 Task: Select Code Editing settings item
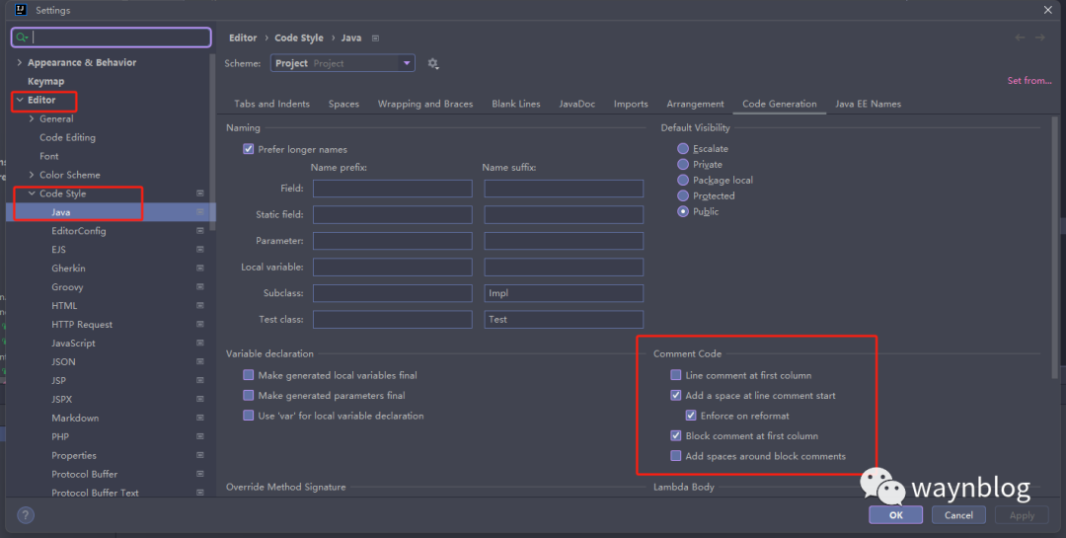(x=67, y=137)
